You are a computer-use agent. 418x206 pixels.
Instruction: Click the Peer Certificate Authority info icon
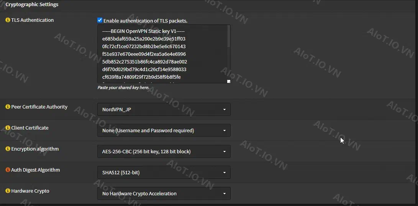pos(8,107)
